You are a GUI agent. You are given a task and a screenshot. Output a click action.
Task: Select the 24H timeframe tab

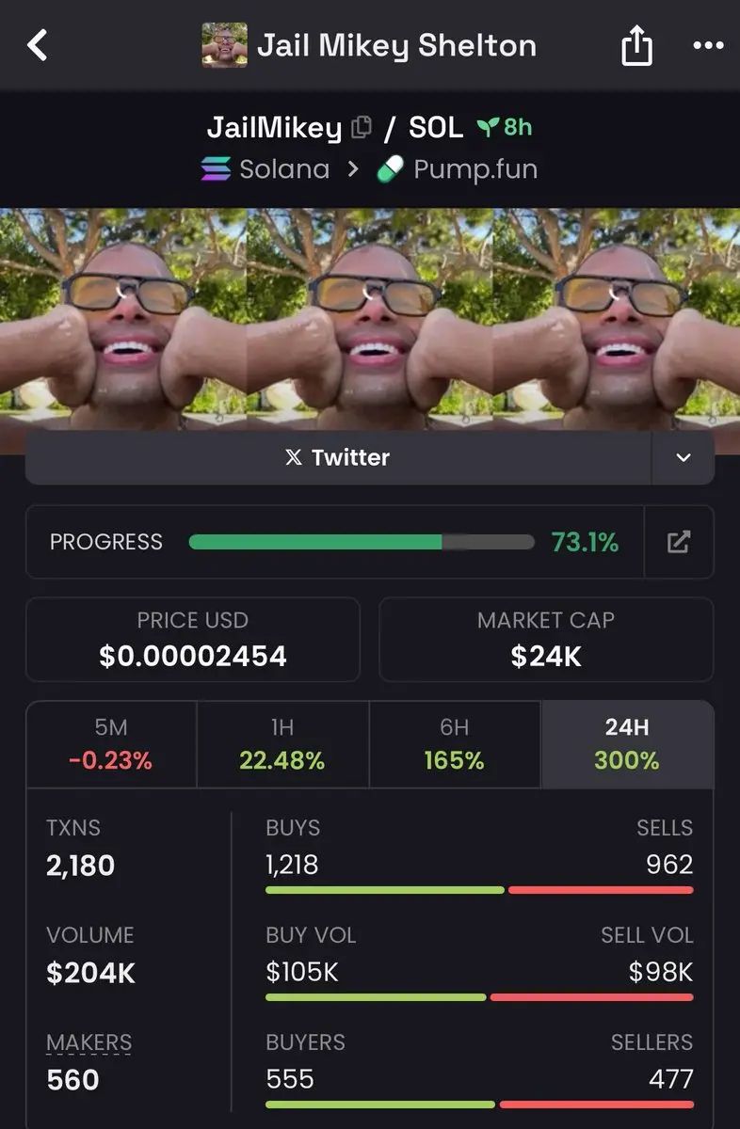pyautogui.click(x=627, y=744)
